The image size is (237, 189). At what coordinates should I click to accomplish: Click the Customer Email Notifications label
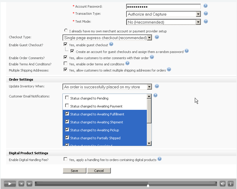coord(29,96)
